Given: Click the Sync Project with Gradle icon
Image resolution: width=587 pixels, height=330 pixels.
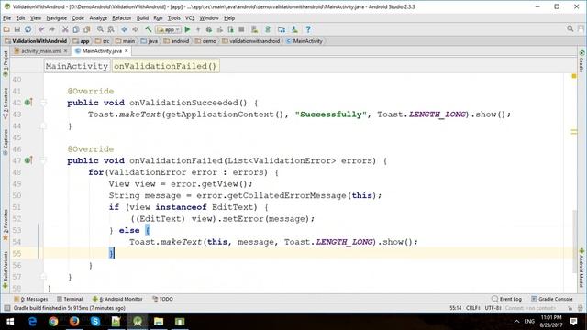Looking at the screenshot, I should pos(268,29).
